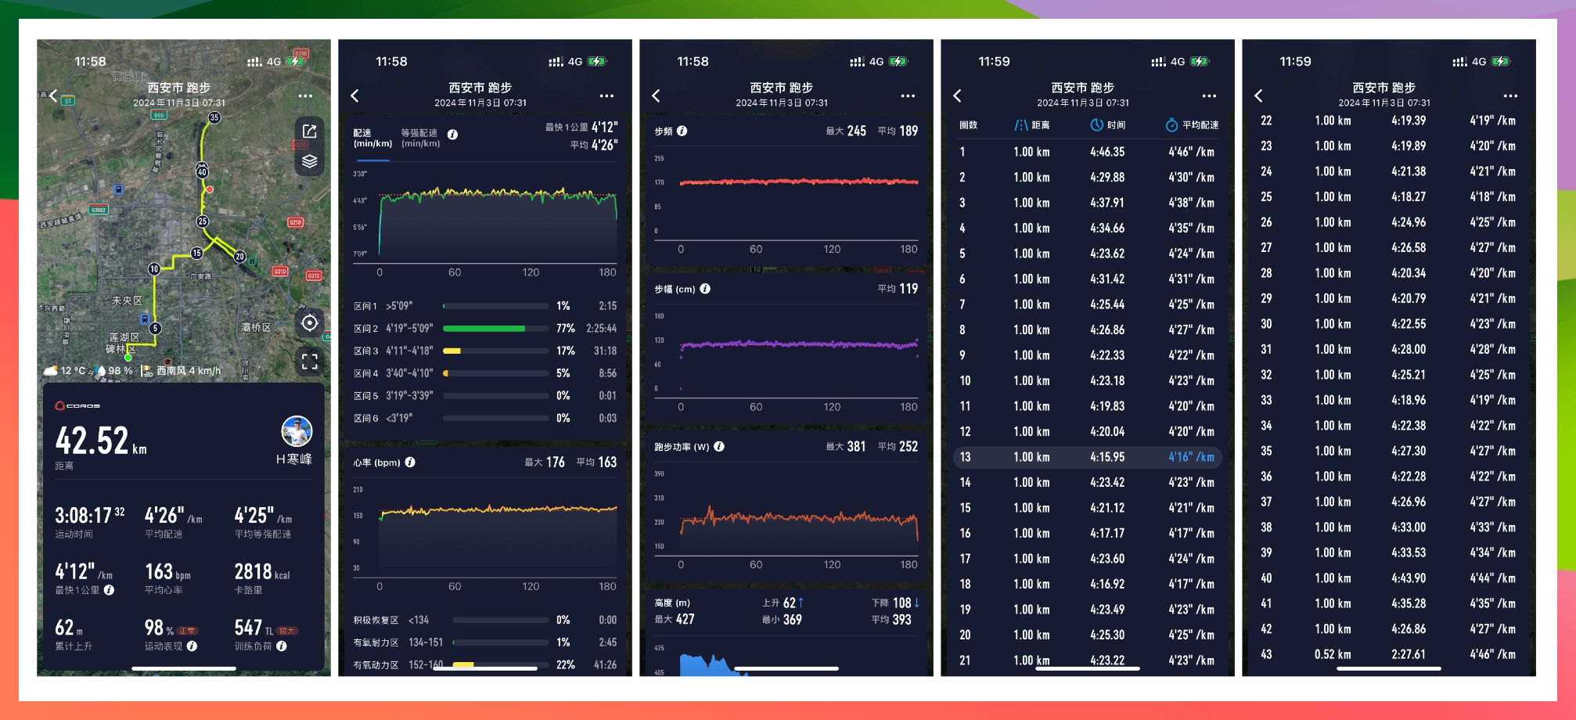Tap the 时间 column header clock icon
Image resolution: width=1576 pixels, height=720 pixels.
tap(1097, 125)
